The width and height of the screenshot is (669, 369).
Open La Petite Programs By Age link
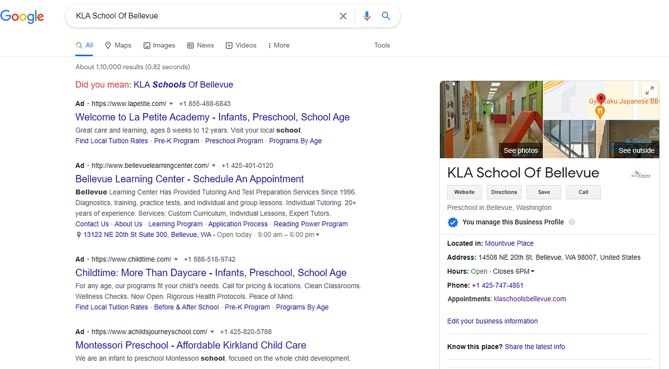pyautogui.click(x=295, y=141)
